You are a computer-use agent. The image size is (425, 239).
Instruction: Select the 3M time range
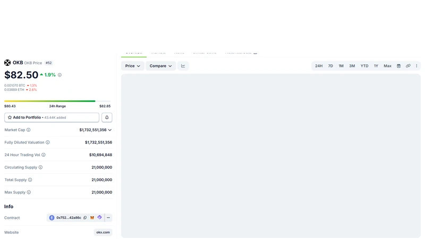click(x=352, y=66)
